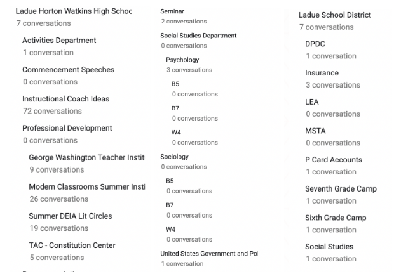This screenshot has height=274, width=394.
Task: Select the Ladue School District label
Action: click(x=335, y=15)
